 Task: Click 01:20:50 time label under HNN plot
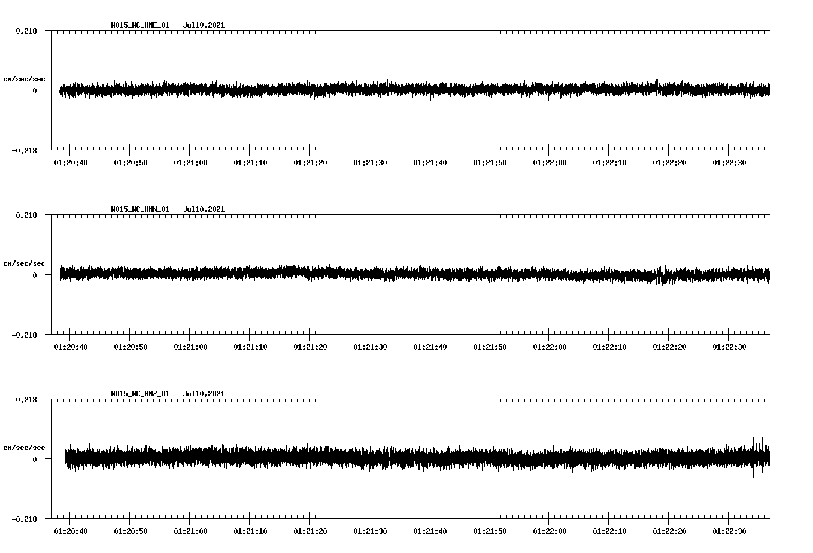coord(131,347)
